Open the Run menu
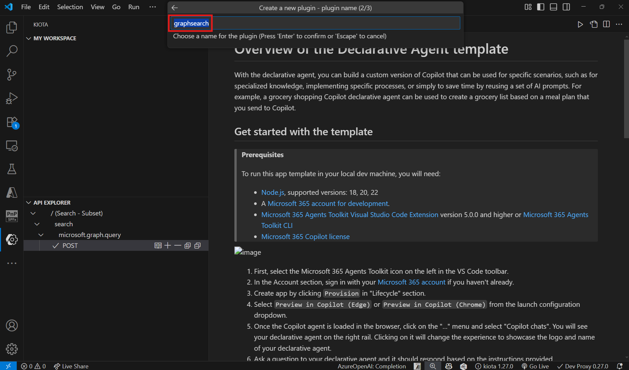Screen dimensions: 629x370 click(x=134, y=7)
